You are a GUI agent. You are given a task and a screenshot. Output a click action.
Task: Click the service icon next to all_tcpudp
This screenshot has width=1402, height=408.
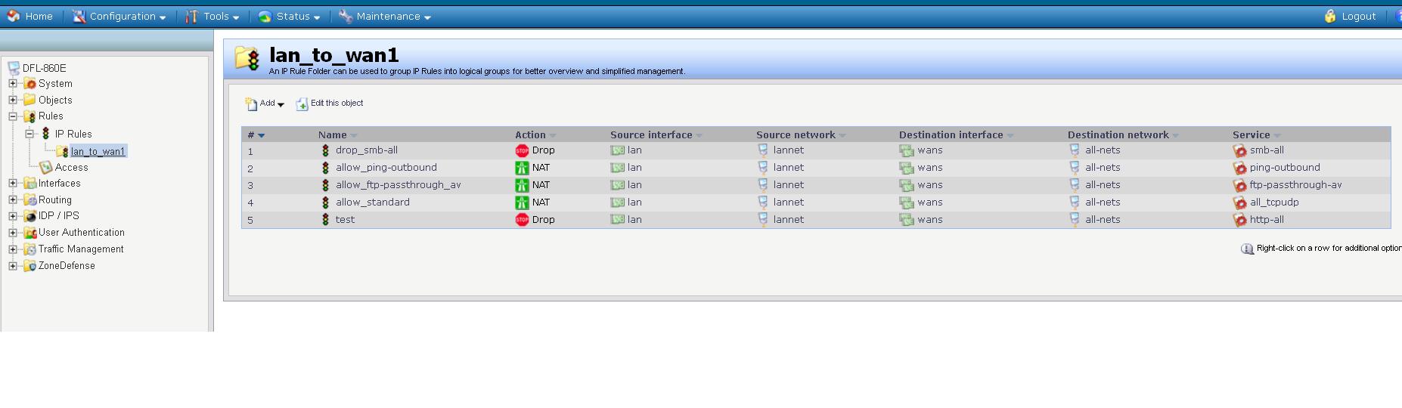1239,202
